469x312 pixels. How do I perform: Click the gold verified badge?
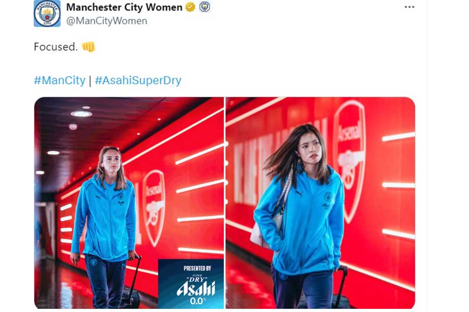[191, 7]
